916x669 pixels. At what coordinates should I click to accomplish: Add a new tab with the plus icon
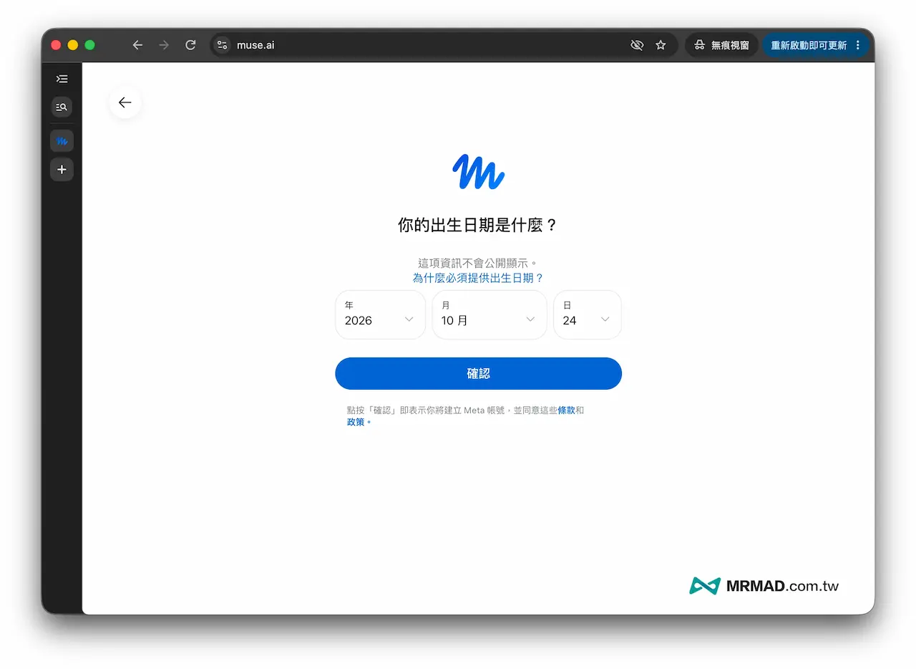(62, 170)
